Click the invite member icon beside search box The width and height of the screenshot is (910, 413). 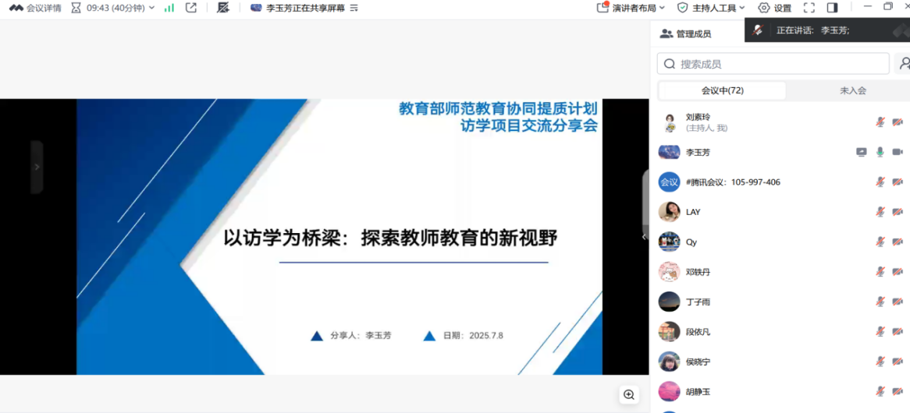[x=903, y=64]
